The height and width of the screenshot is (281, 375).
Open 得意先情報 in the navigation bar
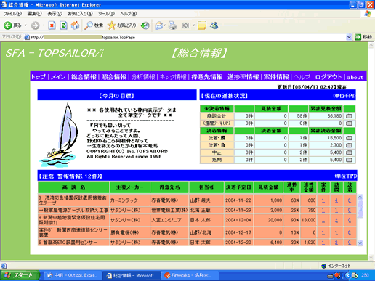click(x=207, y=77)
